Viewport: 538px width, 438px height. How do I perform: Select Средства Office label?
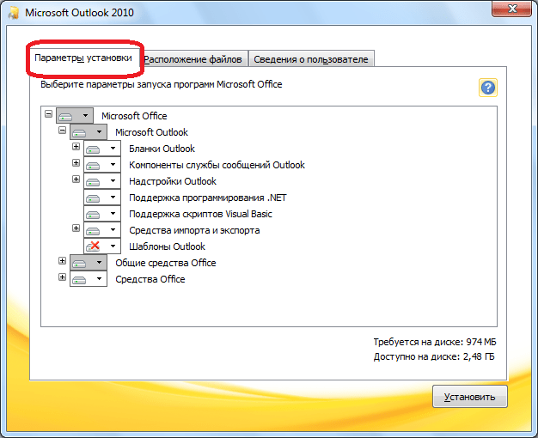coord(150,279)
